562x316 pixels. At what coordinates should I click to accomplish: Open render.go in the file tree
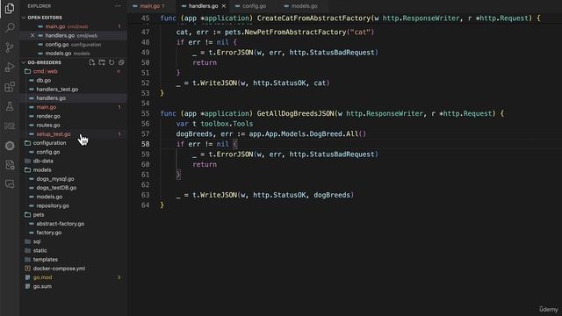48,116
